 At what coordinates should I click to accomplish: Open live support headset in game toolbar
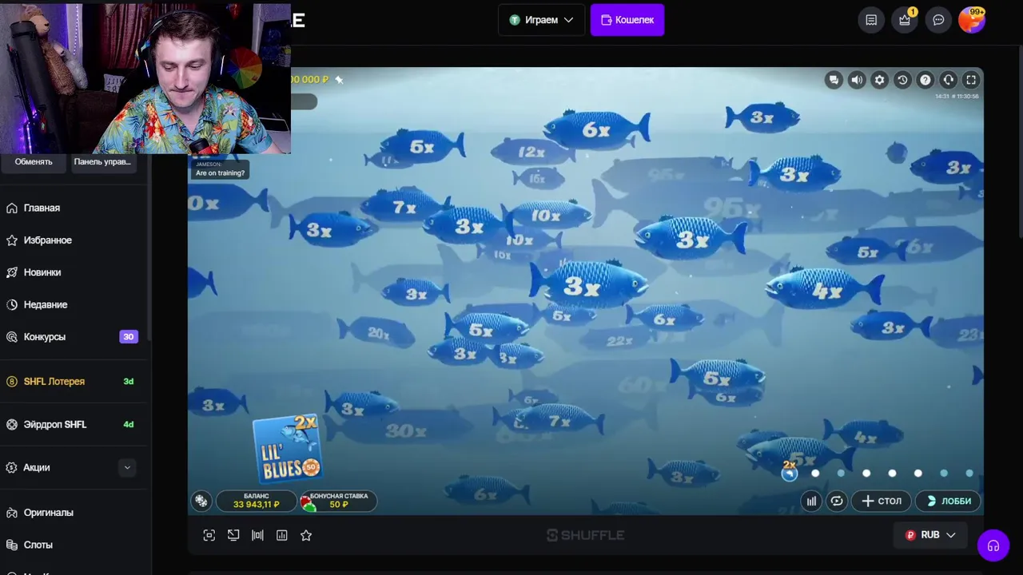pos(949,80)
